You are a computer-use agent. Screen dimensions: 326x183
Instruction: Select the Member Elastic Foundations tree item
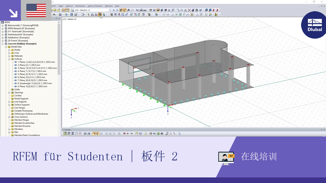[27, 135]
